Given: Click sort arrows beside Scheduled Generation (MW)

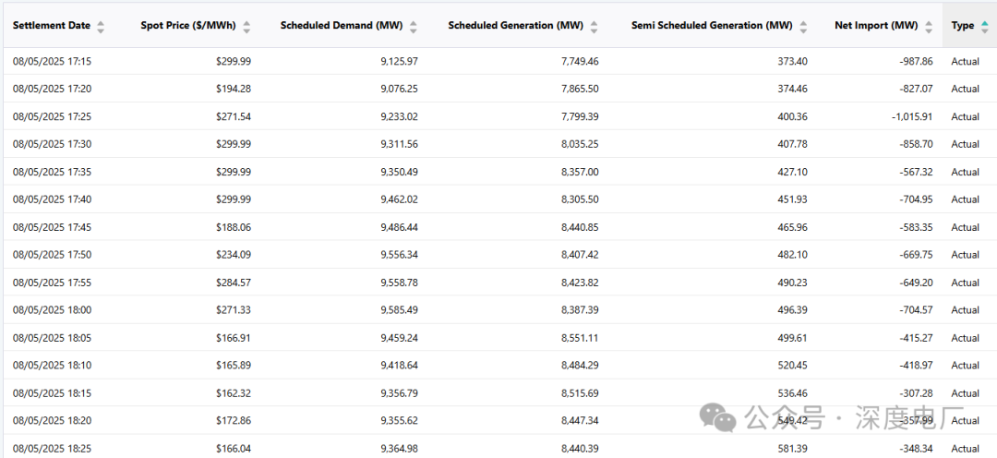Looking at the screenshot, I should click(x=594, y=27).
